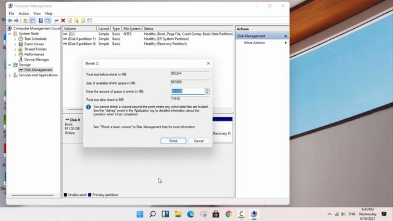Sort by the Layout column header
393x221 pixels.
click(x=103, y=29)
